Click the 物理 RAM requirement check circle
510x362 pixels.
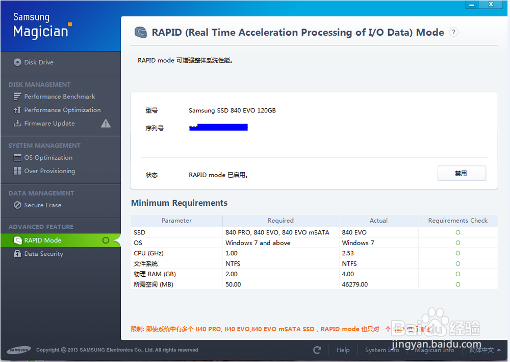point(457,274)
